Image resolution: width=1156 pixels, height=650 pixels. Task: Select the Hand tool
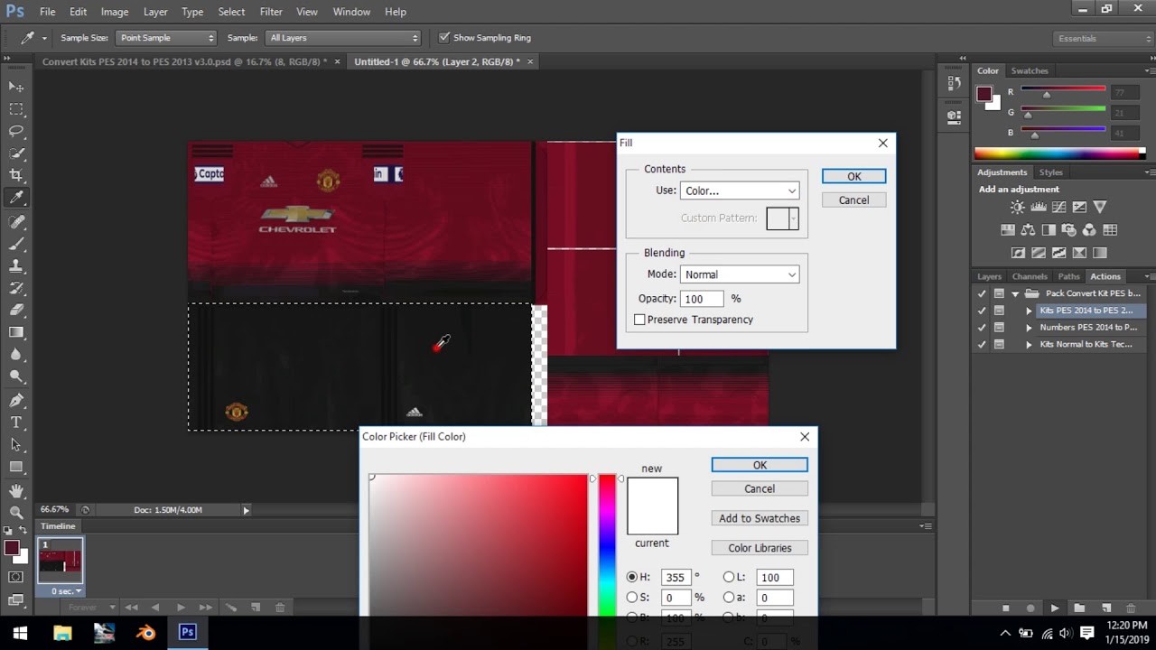click(16, 490)
